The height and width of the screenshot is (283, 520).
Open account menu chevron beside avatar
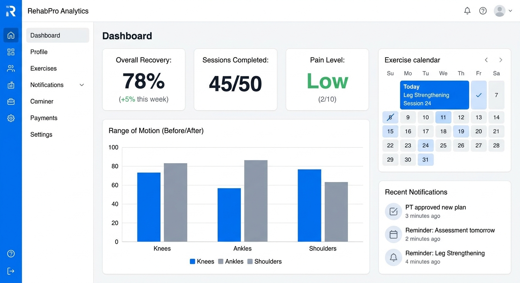(510, 11)
